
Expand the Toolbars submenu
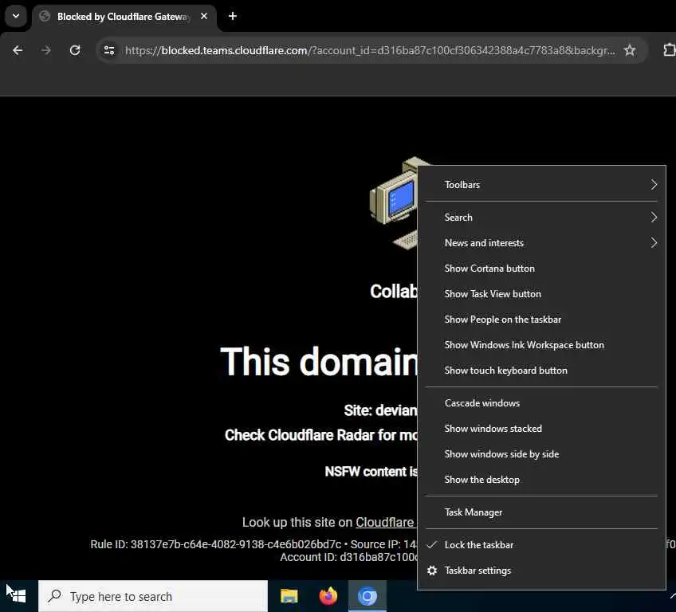pos(541,184)
